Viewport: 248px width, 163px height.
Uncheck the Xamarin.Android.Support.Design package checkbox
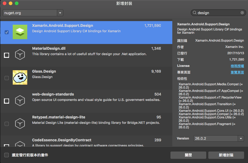(7, 32)
